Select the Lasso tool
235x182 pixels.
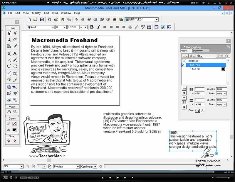[15, 40]
